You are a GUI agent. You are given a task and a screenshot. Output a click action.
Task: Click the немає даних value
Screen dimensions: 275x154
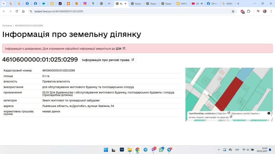point(51,111)
